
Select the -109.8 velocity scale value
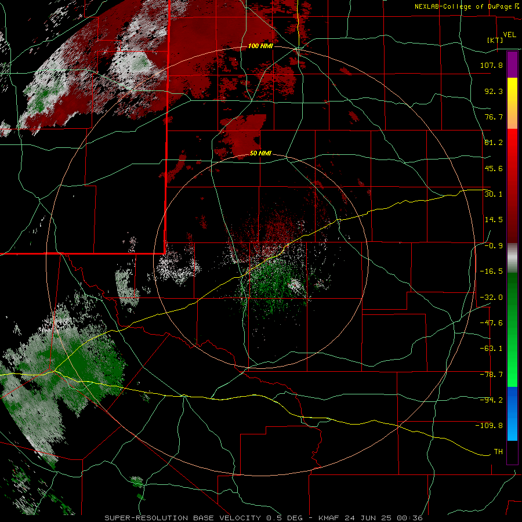coord(489,426)
